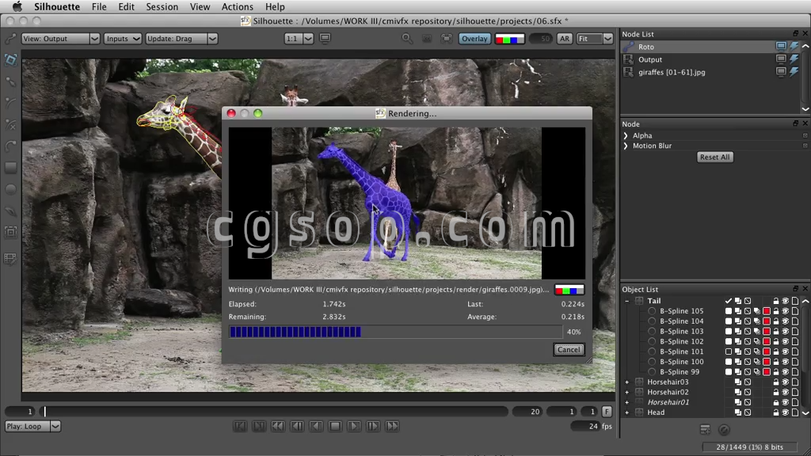The width and height of the screenshot is (811, 456).
Task: Toggle lock on B-Spline 103
Action: (x=776, y=332)
